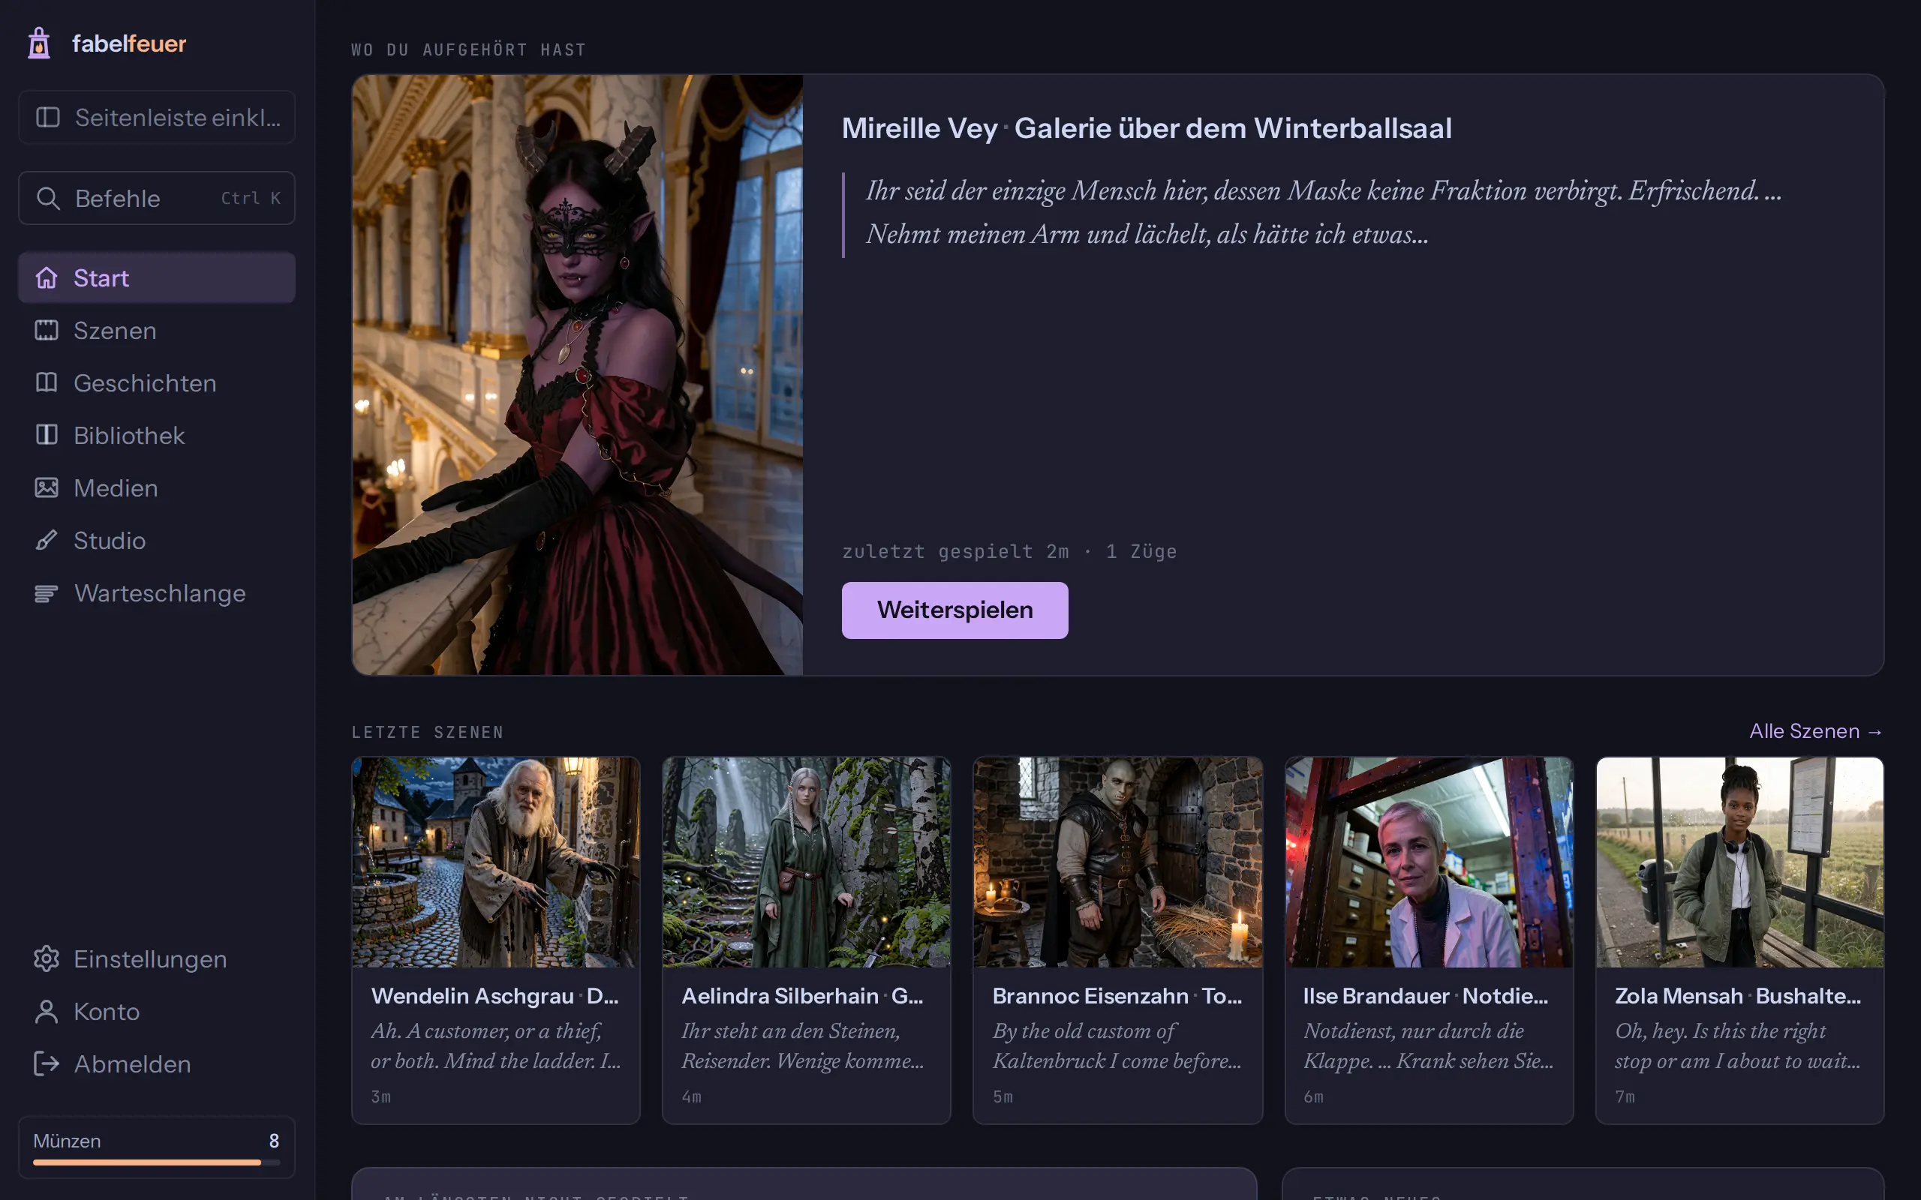Open the Ilse Brandauer scene thumbnail
The width and height of the screenshot is (1921, 1200).
click(1429, 862)
